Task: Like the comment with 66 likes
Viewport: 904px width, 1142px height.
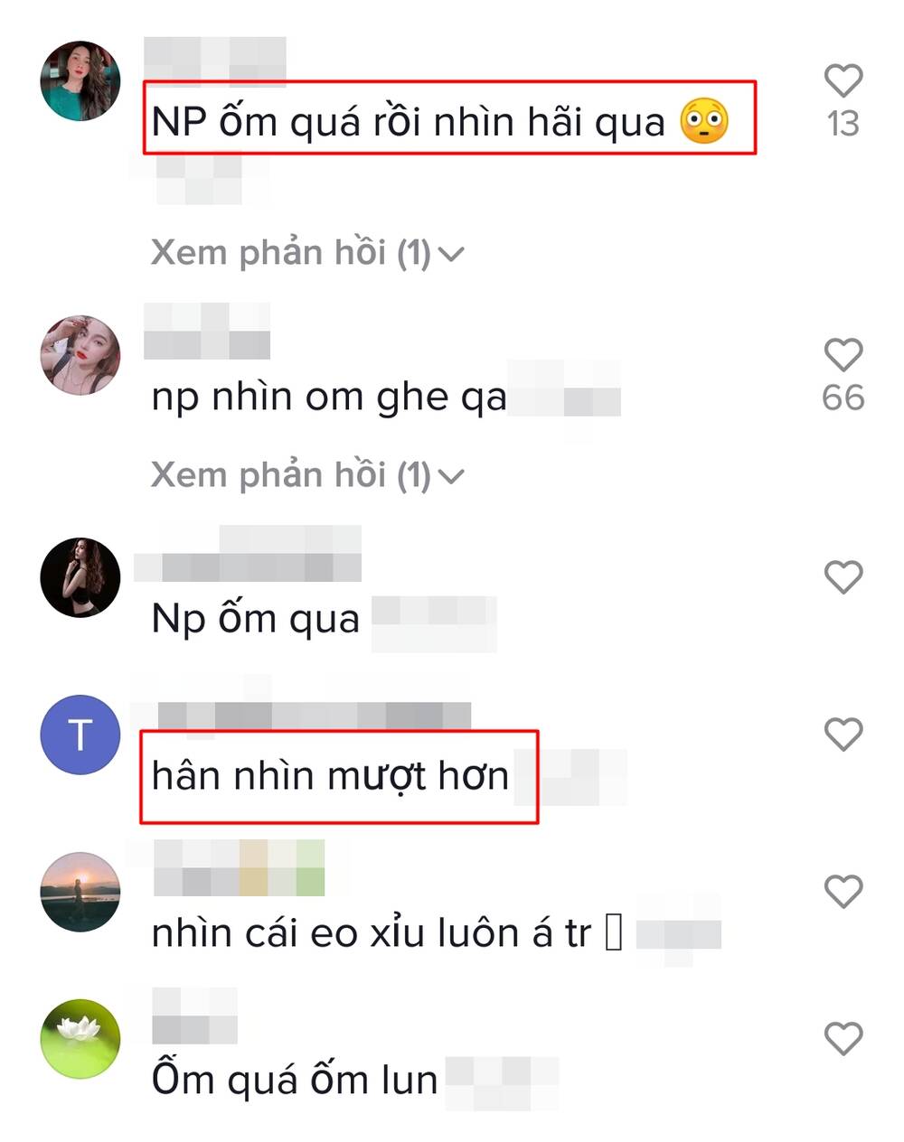Action: click(843, 355)
